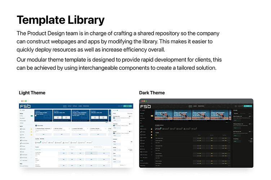Choose Esports filter chip in Light Theme

pos(89,142)
